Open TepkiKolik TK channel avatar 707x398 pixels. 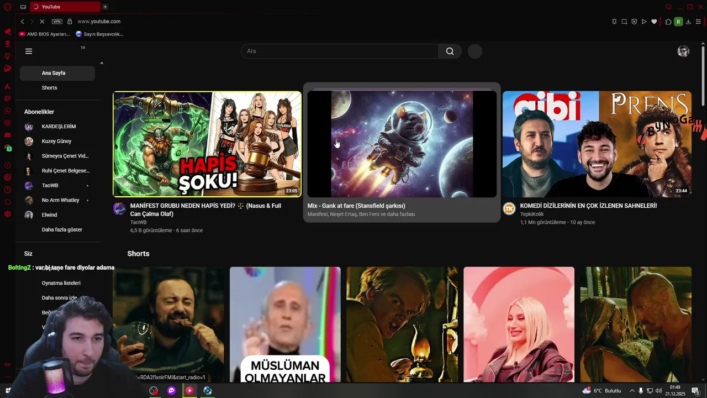[x=509, y=208]
